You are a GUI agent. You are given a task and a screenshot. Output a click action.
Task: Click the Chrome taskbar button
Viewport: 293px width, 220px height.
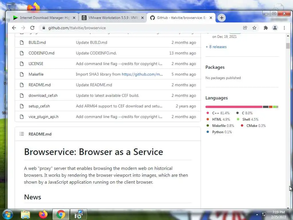coord(61,214)
